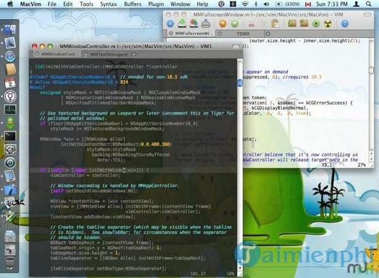379x278 pixels.
Task: Open MacVim green icon in Dock
Action: [x=10, y=216]
